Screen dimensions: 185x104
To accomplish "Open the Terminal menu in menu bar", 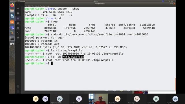I will [x=43, y=6].
